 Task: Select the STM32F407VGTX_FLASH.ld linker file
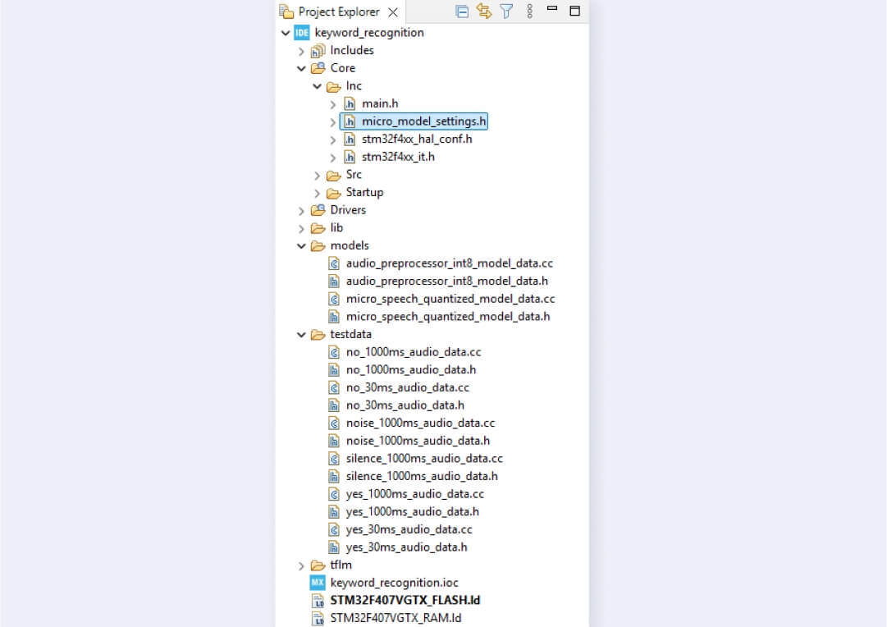(x=405, y=601)
